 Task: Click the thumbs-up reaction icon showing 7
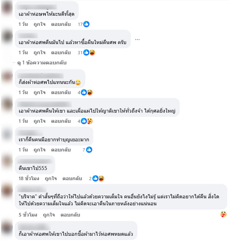pyautogui.click(x=89, y=150)
